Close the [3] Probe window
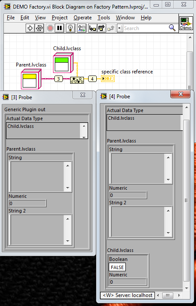This screenshot has width=196, height=306. [x=83, y=95]
